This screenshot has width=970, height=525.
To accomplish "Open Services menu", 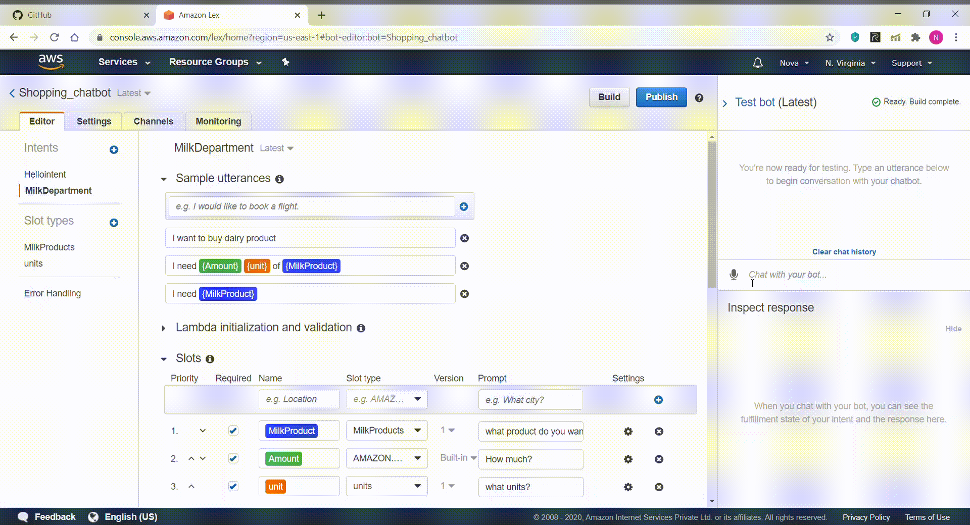I will [x=124, y=62].
